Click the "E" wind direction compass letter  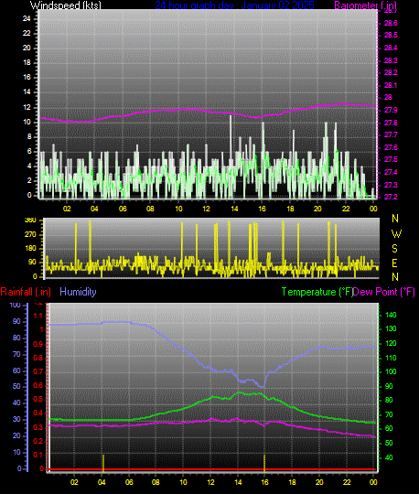(x=394, y=263)
